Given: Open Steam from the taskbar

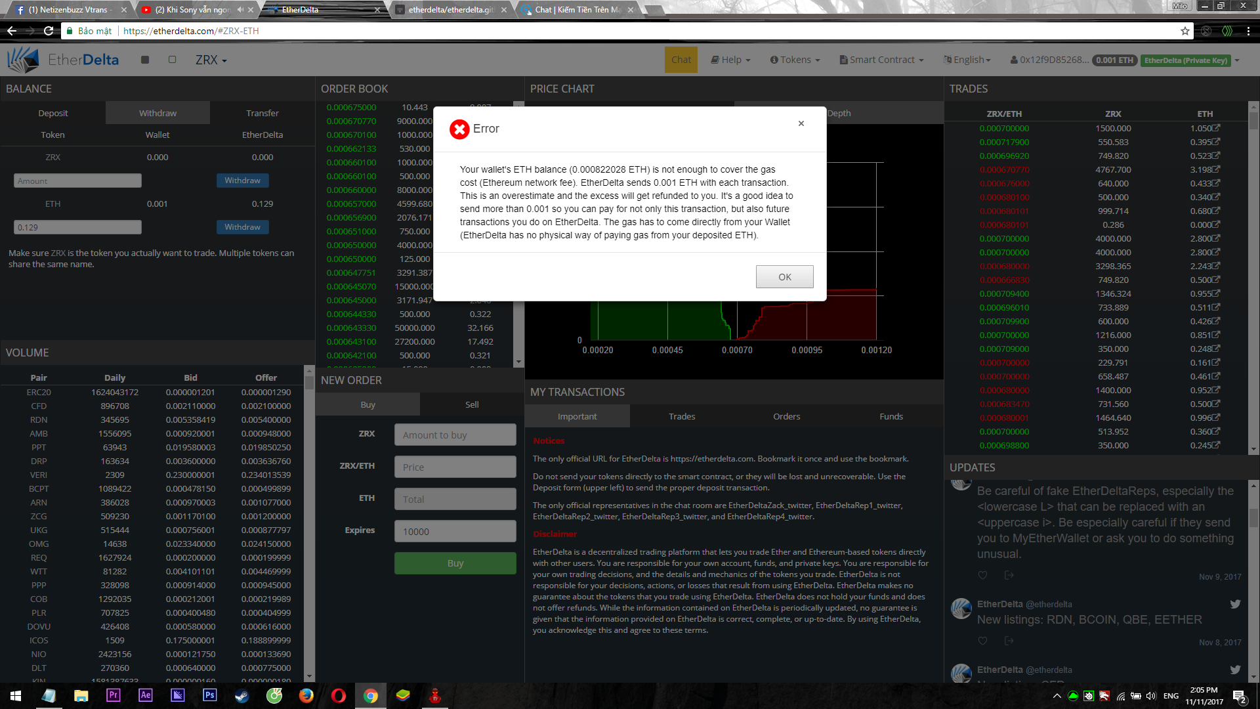Looking at the screenshot, I should 242,695.
